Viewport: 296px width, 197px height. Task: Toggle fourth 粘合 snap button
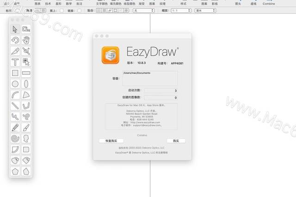(115, 11)
